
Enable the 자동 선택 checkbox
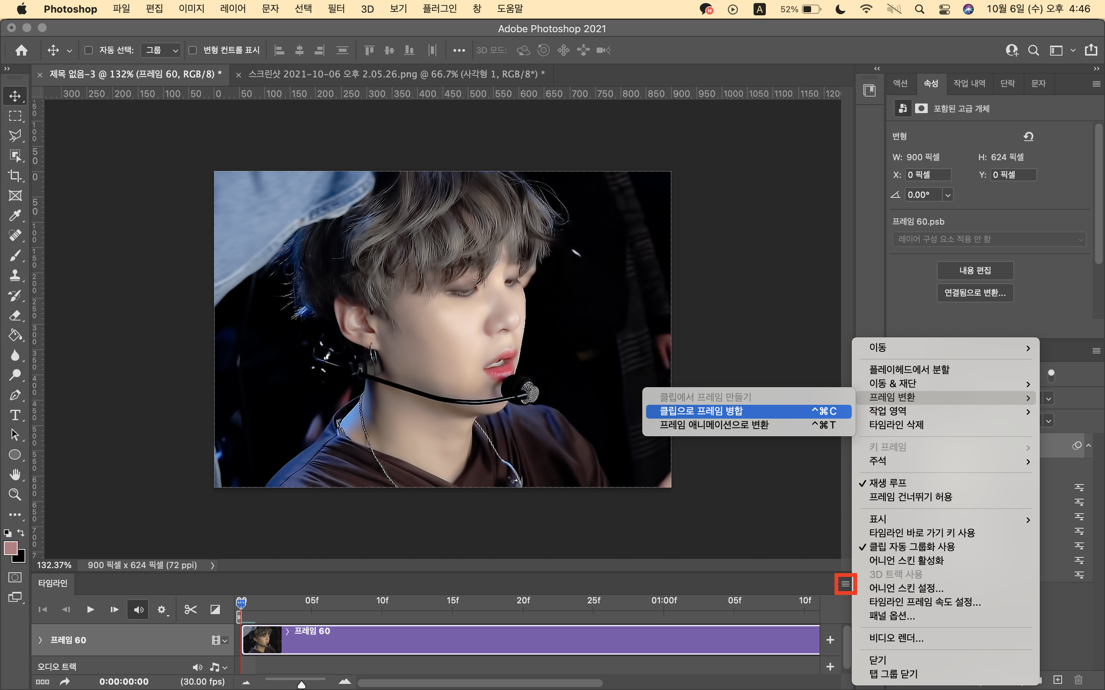[89, 50]
